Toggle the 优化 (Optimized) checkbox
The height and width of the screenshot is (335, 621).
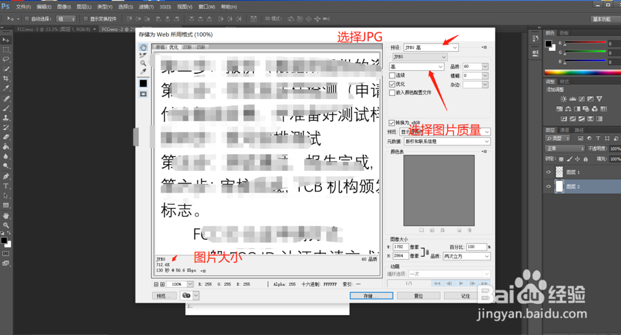tap(392, 84)
